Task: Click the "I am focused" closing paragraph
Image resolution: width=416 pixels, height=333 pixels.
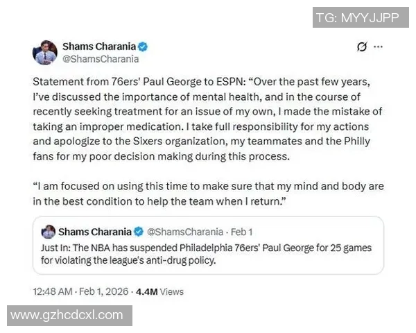Action: coord(208,193)
